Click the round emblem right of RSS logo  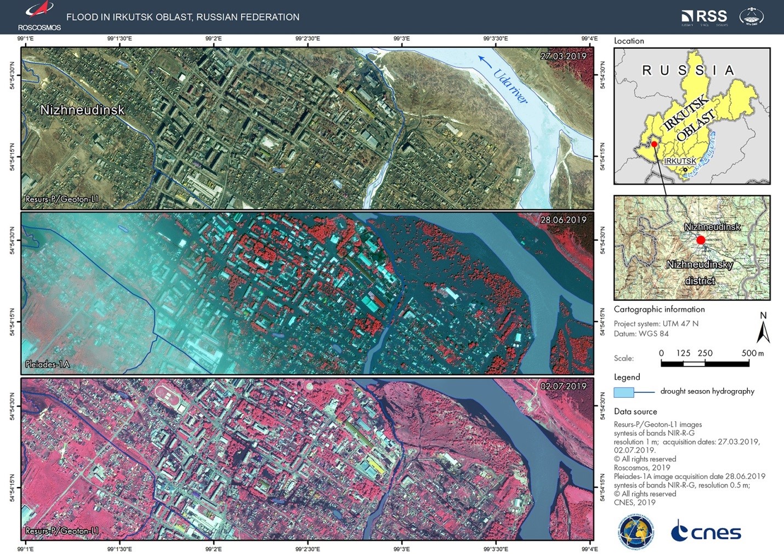click(751, 16)
